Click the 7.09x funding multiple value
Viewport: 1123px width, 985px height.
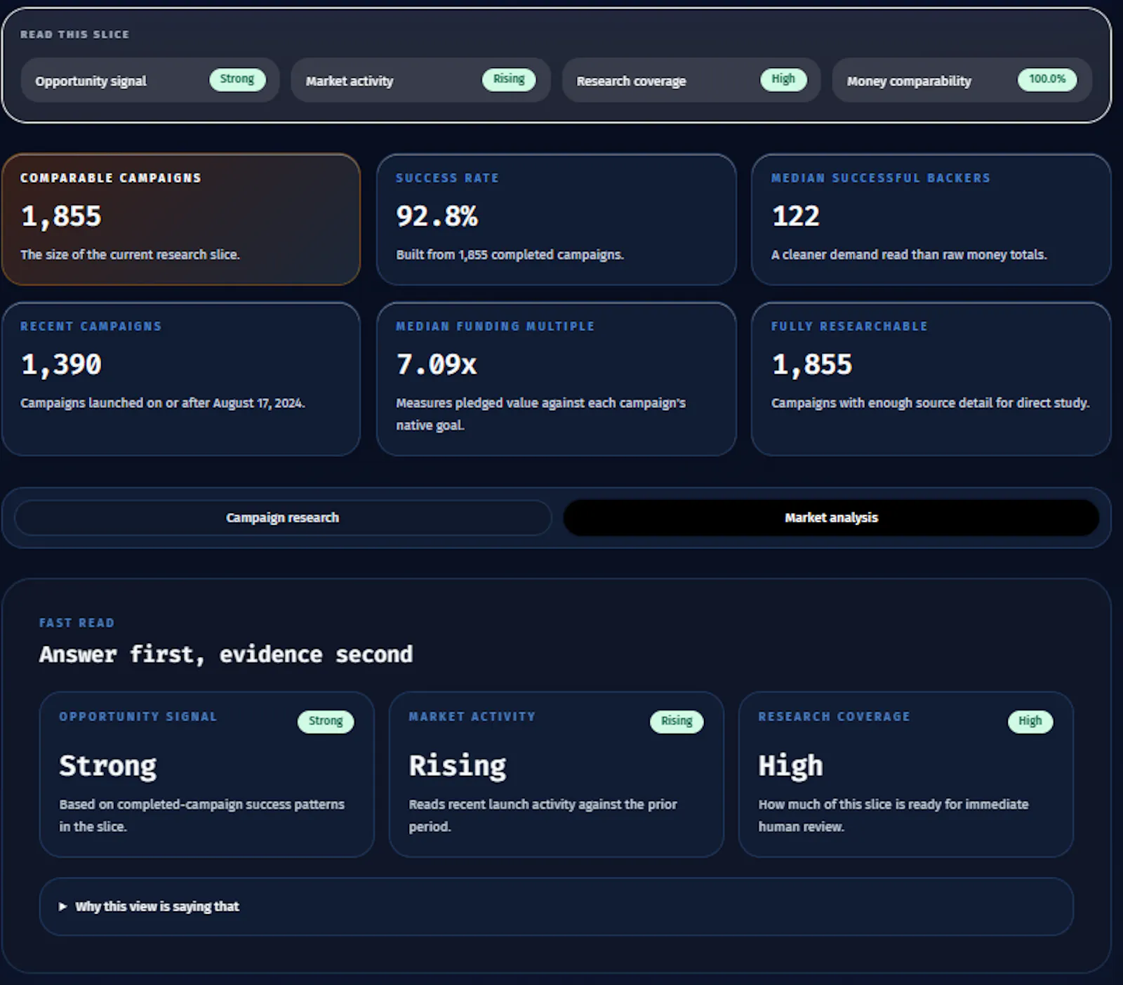click(x=437, y=364)
